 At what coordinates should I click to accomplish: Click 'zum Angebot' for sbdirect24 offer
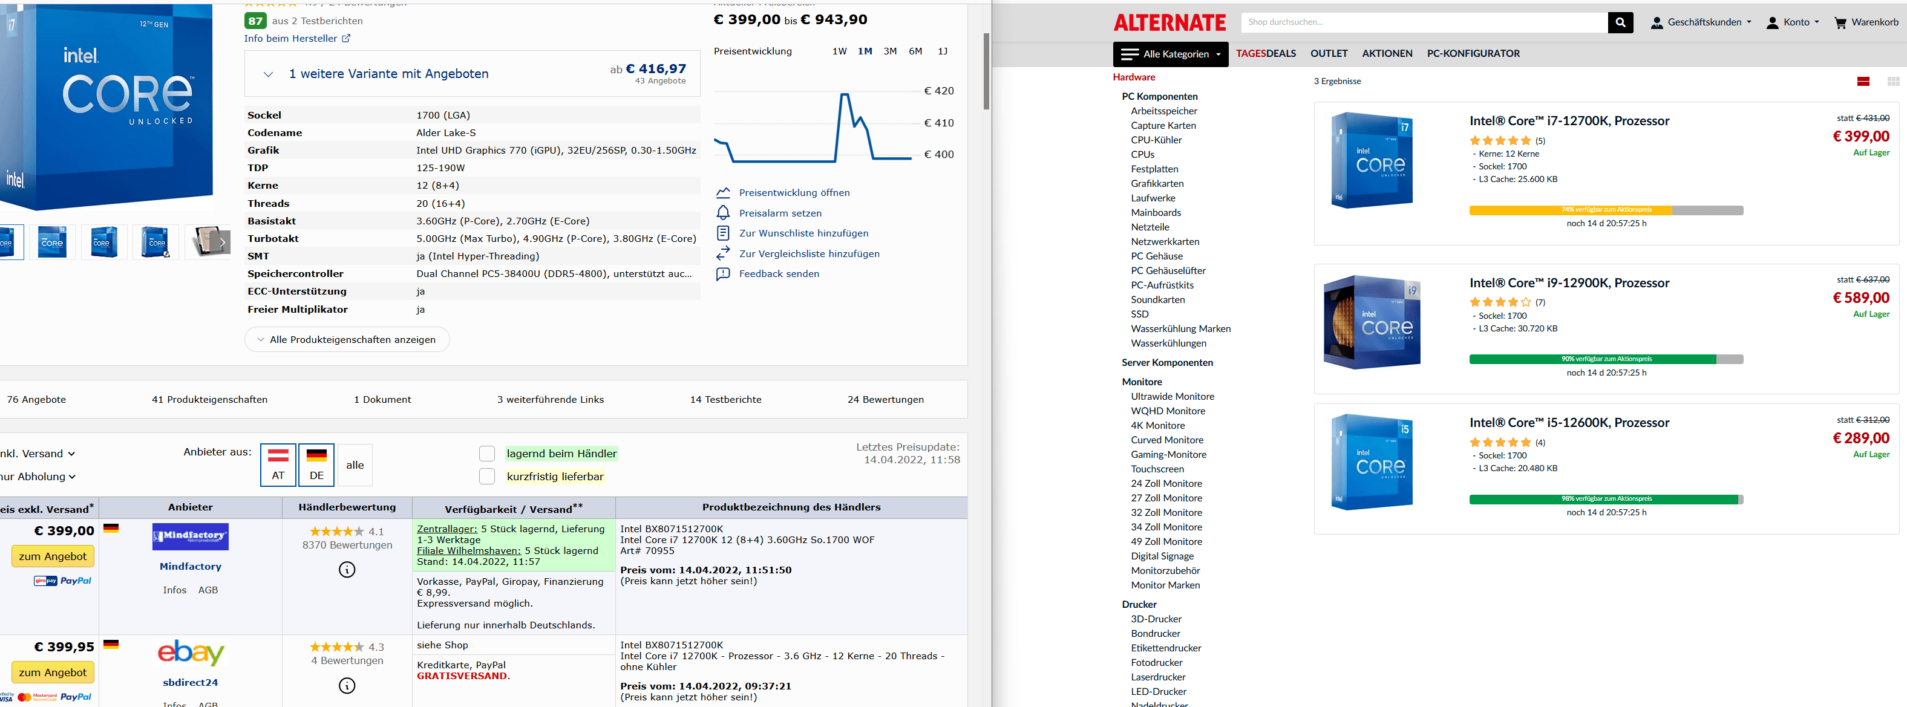[x=53, y=673]
